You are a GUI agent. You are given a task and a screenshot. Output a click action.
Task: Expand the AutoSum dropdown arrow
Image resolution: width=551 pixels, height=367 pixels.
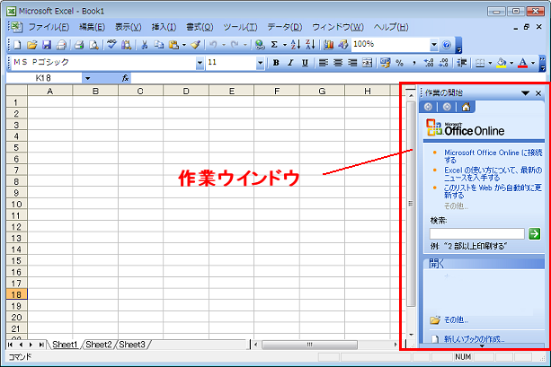point(285,45)
